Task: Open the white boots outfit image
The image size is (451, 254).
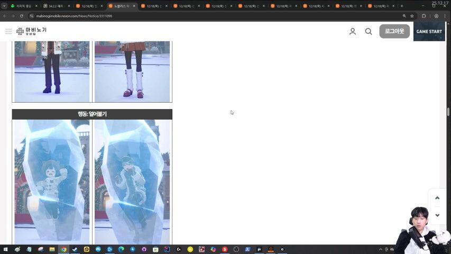Action: click(132, 71)
